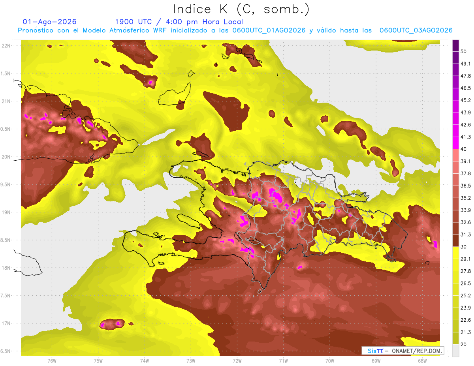The width and height of the screenshot is (474, 366).
Task: Pick the magenta swatch between 40 and 41.3
Action: tap(455, 143)
